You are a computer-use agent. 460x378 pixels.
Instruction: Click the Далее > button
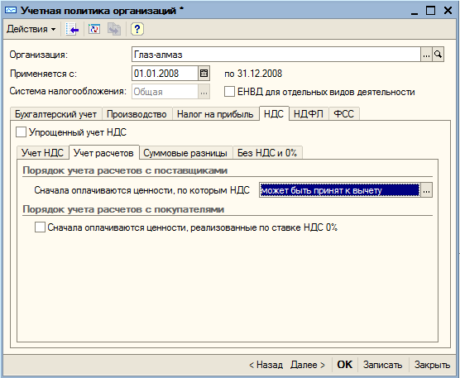(x=308, y=365)
